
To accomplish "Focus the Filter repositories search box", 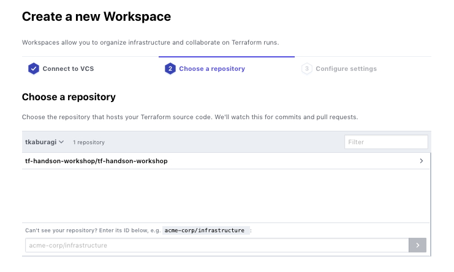I will pos(385,142).
